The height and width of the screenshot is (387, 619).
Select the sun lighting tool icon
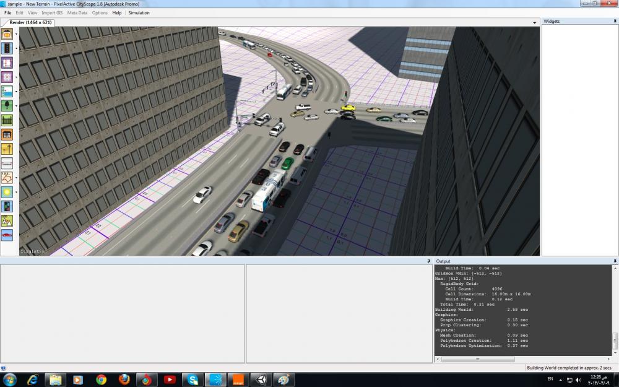coord(7,192)
